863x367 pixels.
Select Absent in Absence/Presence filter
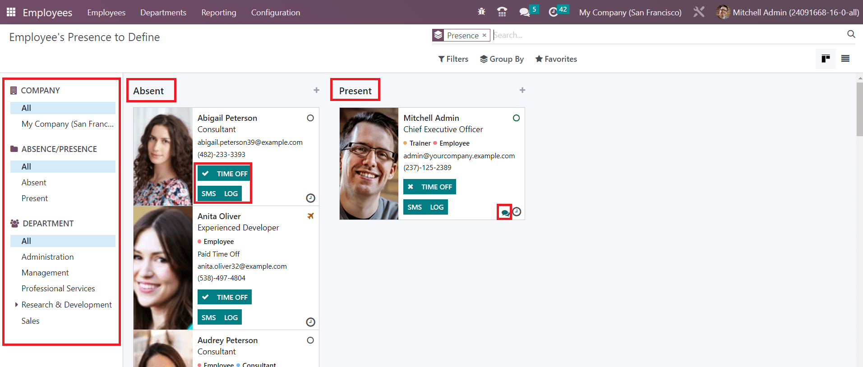(34, 183)
